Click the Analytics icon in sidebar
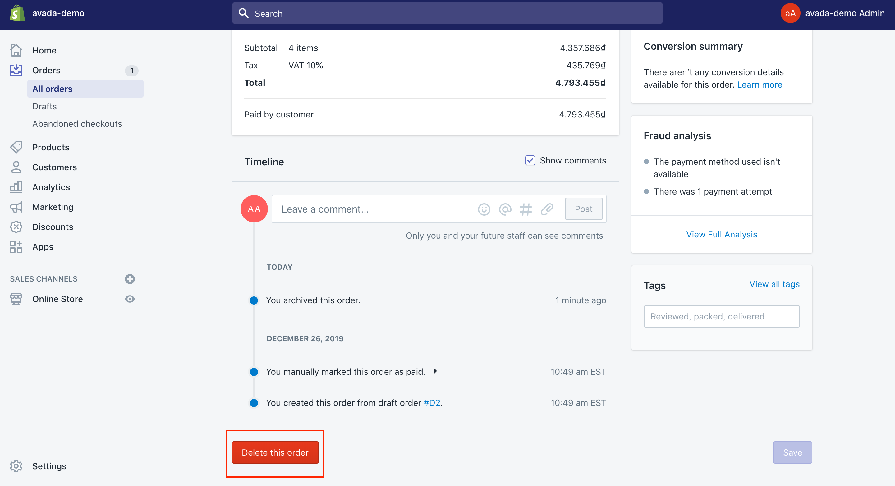 pyautogui.click(x=16, y=186)
